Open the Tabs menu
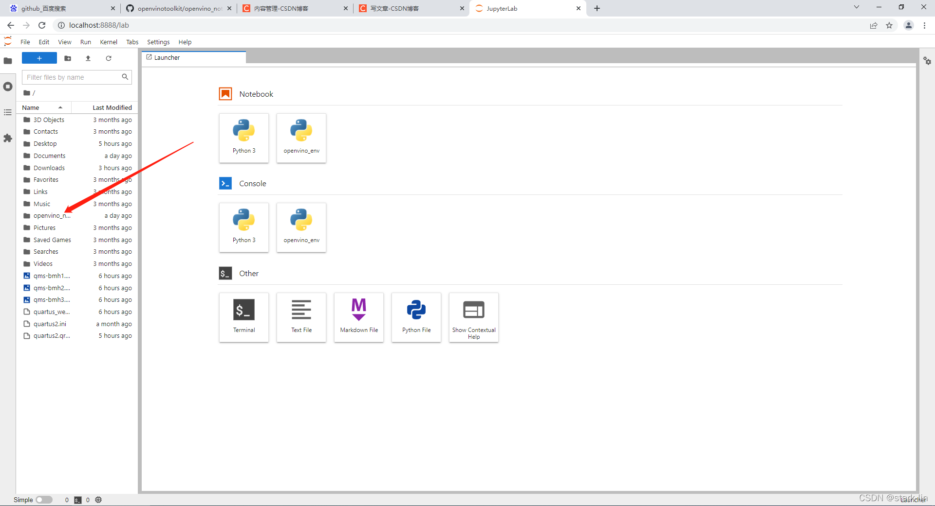935x506 pixels. click(132, 42)
